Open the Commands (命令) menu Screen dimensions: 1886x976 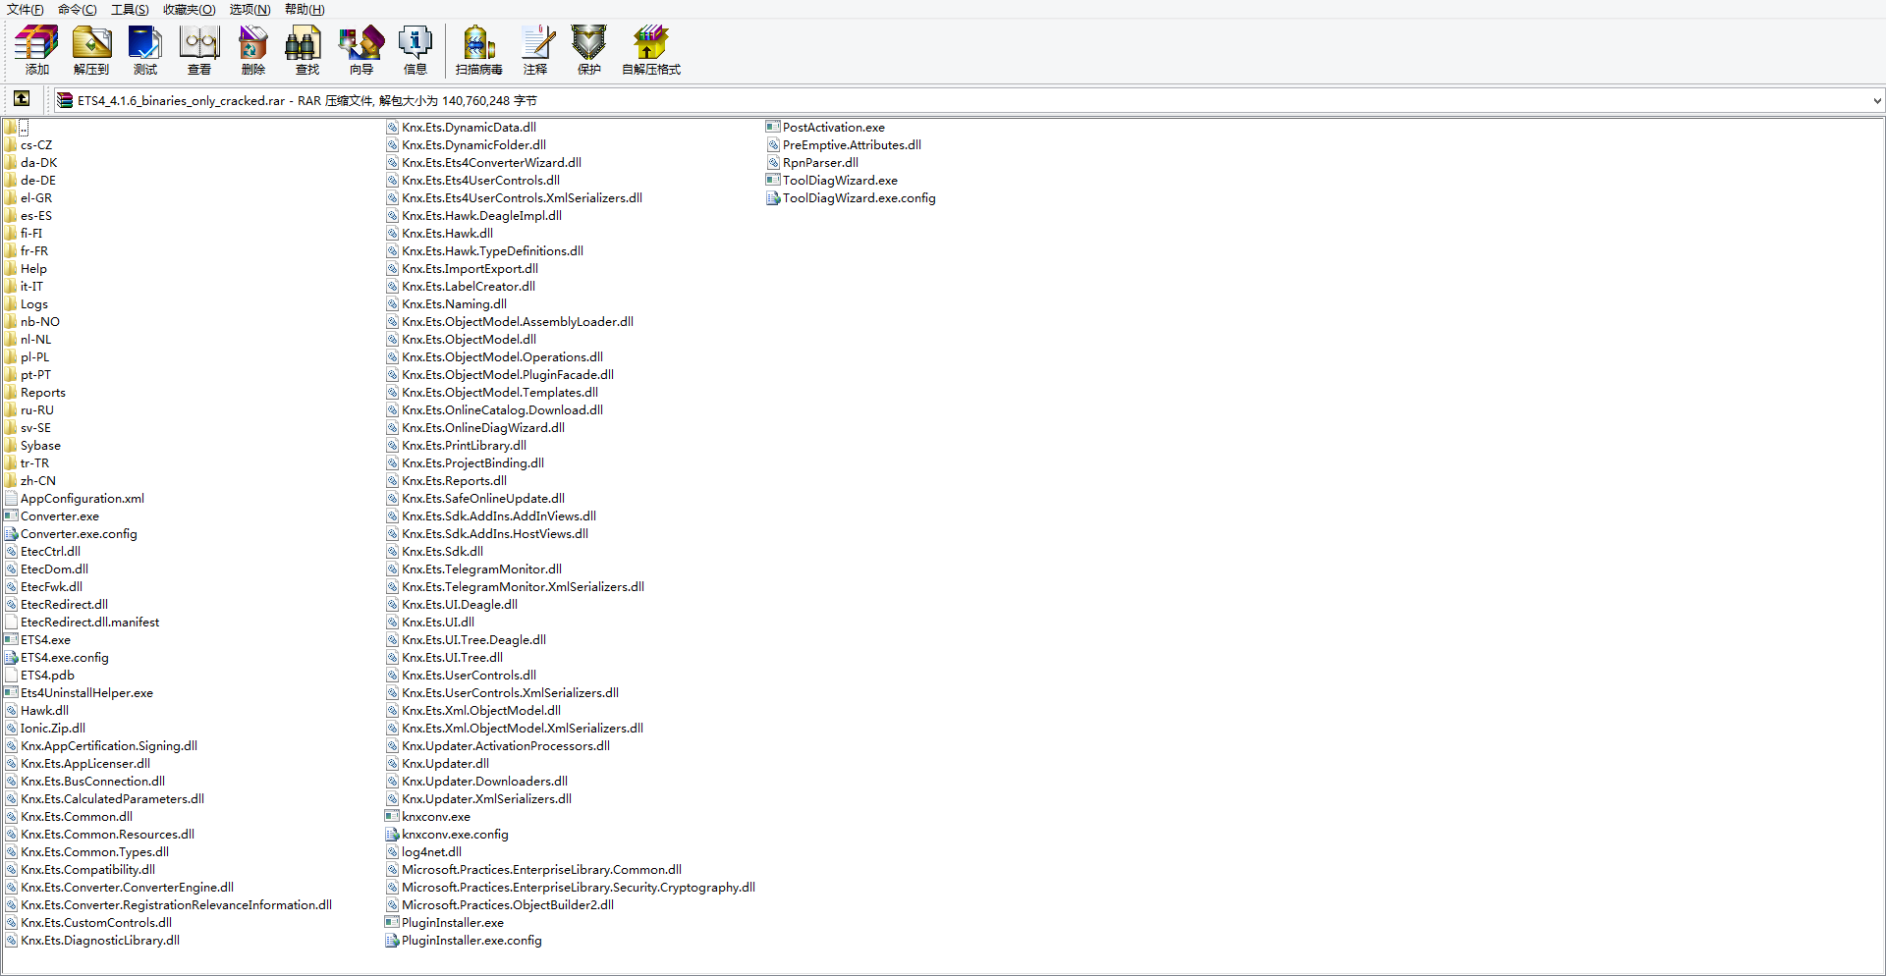tap(78, 9)
